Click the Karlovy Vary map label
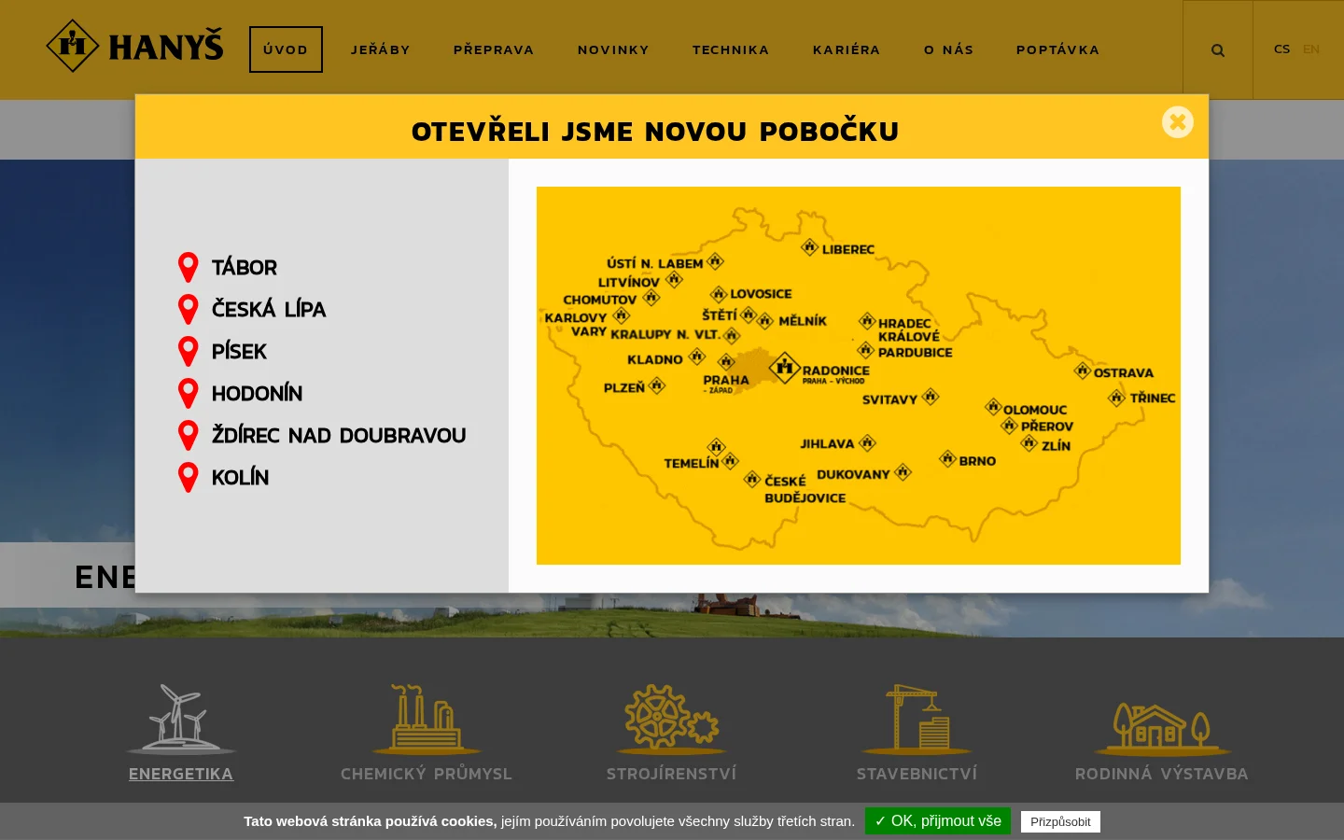The width and height of the screenshot is (1344, 840). coord(576,325)
